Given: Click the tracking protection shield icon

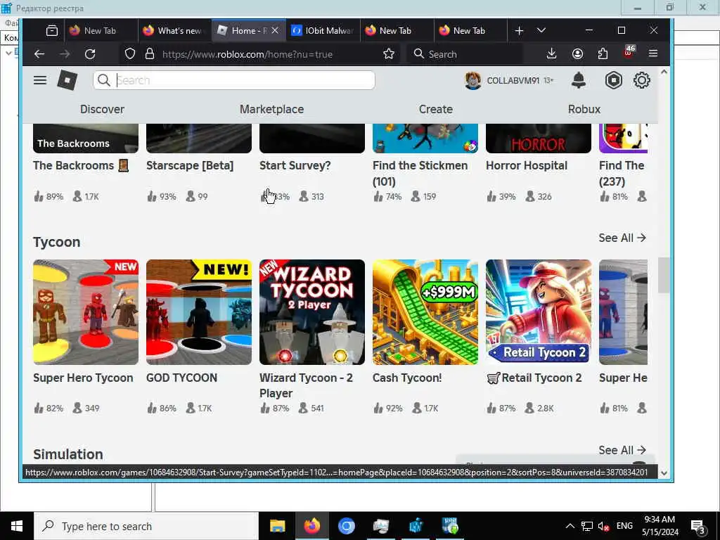Looking at the screenshot, I should click(x=130, y=54).
